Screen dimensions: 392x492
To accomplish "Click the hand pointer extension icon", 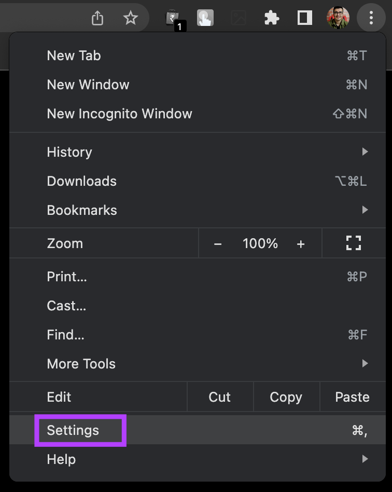I will (205, 17).
